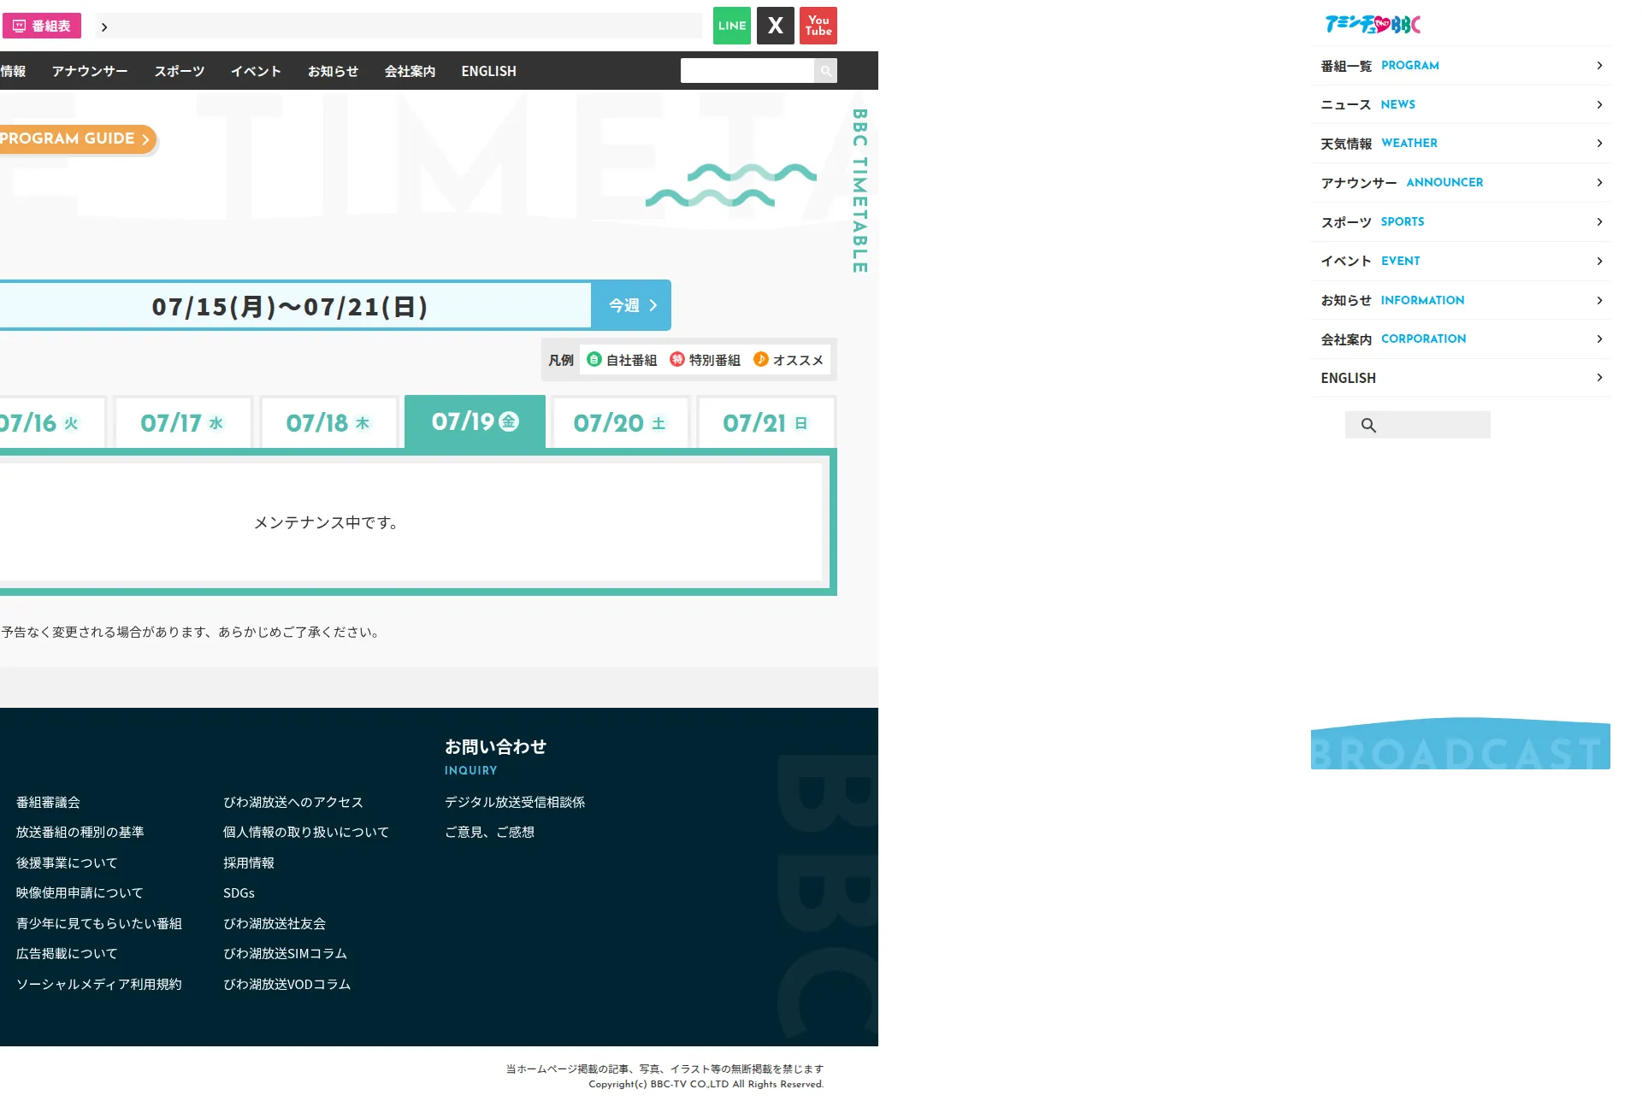Open the X social icon
The image size is (1642, 1107).
coord(775,26)
